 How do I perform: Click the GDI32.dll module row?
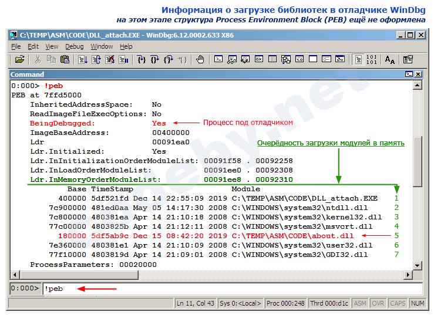(208, 255)
